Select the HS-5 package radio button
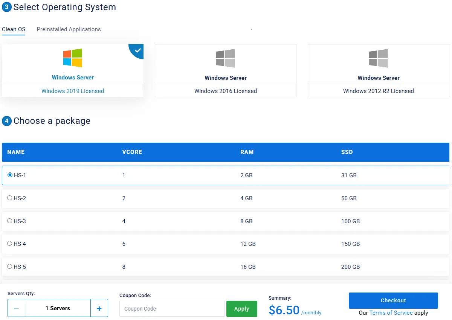The image size is (452, 320). coord(10,267)
